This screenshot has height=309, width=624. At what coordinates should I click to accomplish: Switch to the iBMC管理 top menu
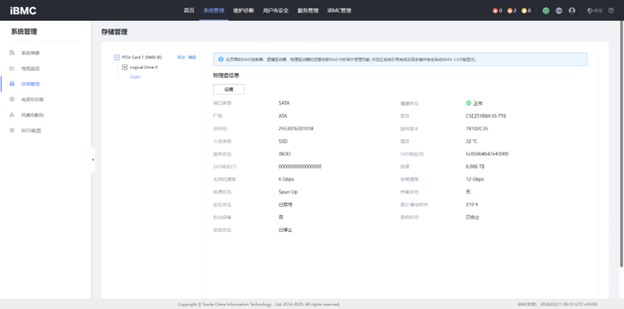pos(339,11)
